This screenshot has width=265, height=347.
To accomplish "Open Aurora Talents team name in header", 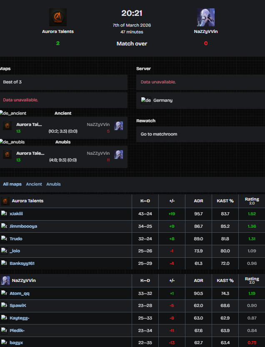I will tap(58, 31).
